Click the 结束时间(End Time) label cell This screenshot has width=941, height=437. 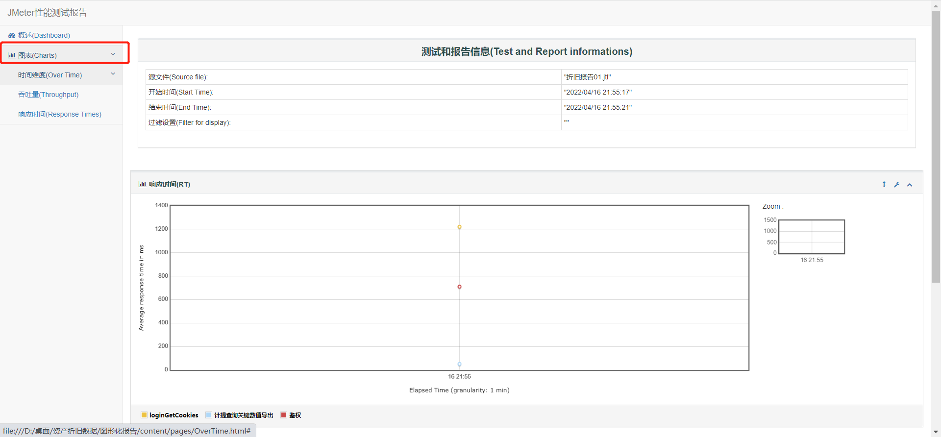353,107
